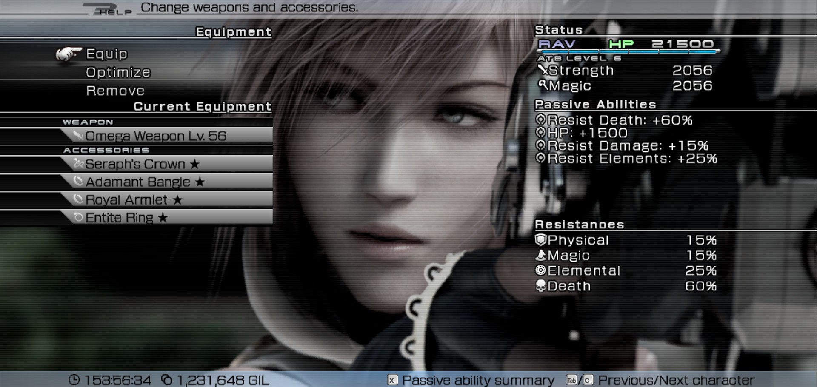The image size is (817, 387).
Task: Click the Magic staff icon
Action: 543,85
